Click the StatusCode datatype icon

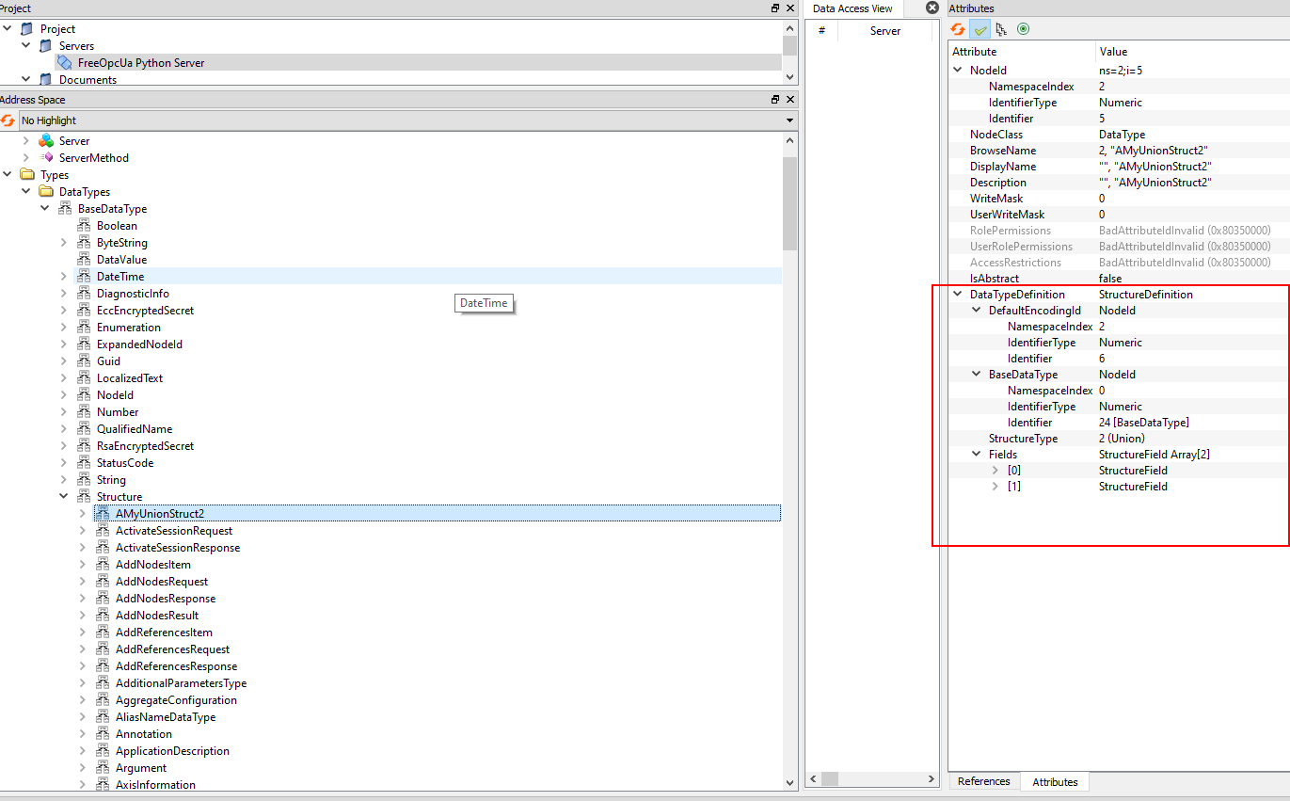[x=84, y=463]
